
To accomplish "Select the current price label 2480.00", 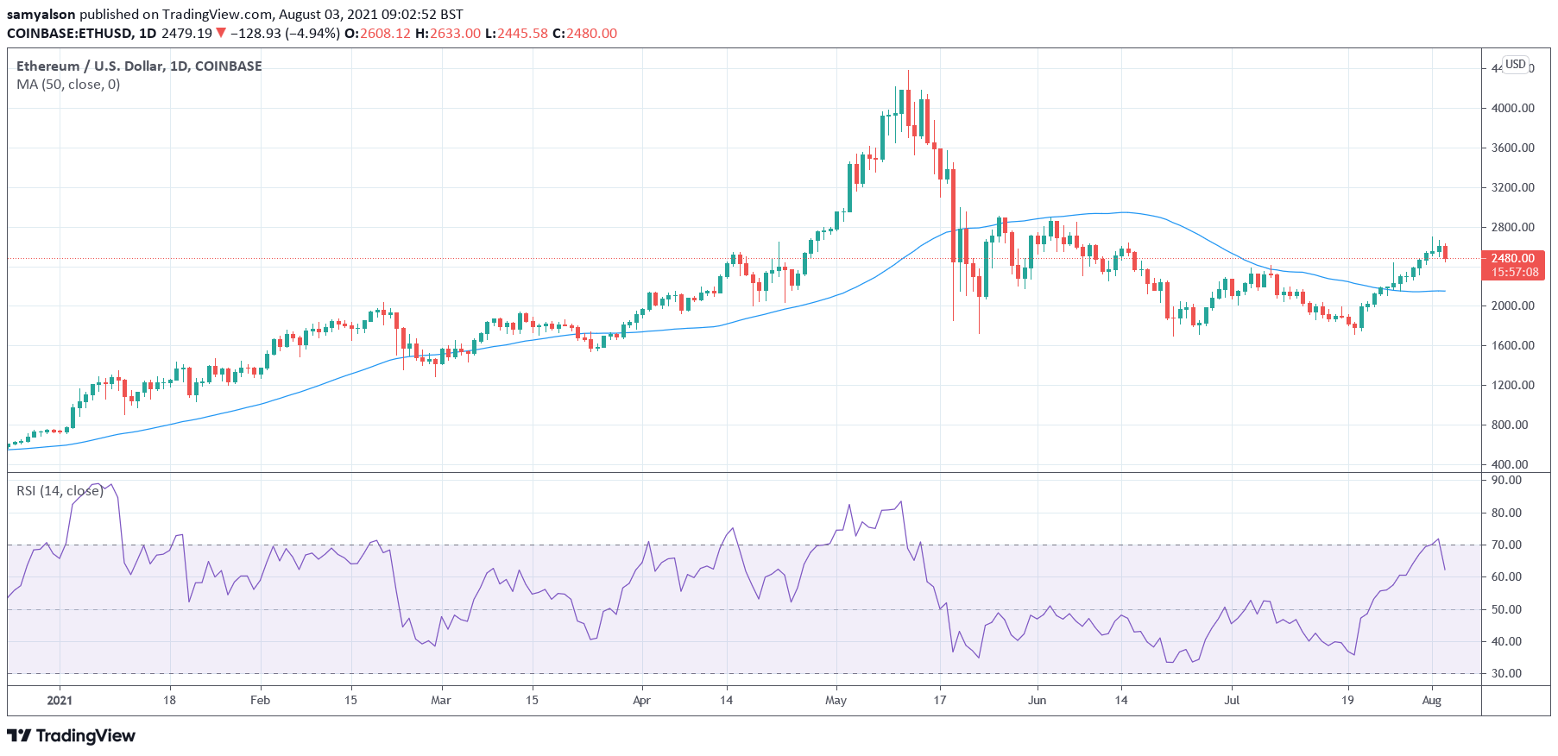I will pos(1512,258).
